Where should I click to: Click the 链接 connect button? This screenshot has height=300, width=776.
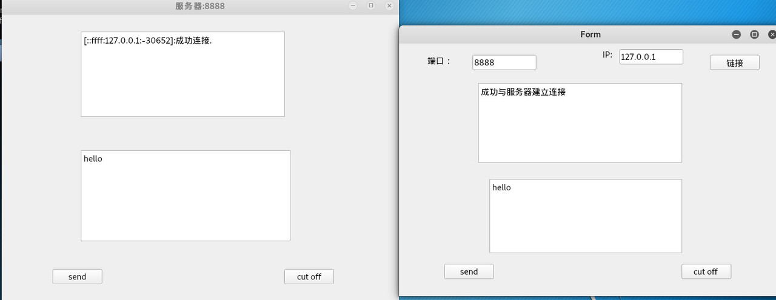pos(734,62)
